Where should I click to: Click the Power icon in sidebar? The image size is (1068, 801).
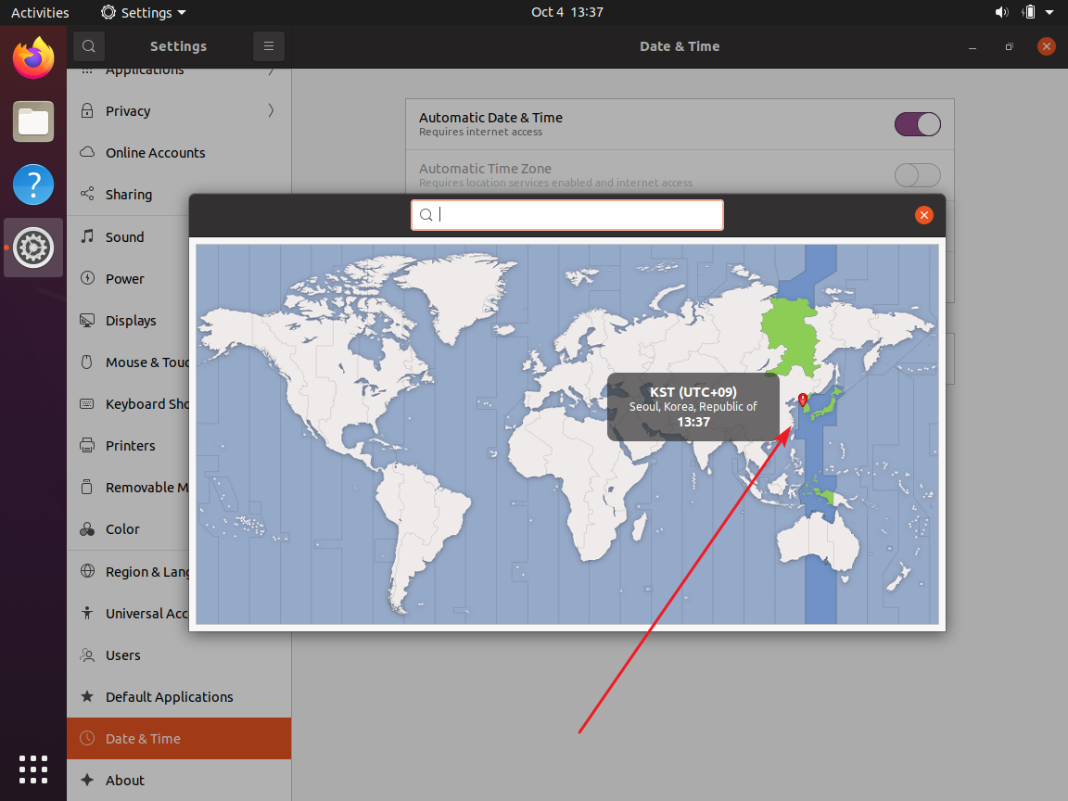87,278
